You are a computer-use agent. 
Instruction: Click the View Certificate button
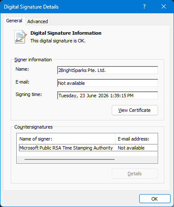click(135, 110)
